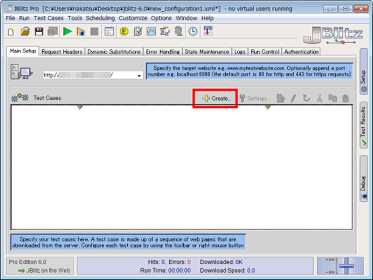The height and width of the screenshot is (280, 373).
Task: Switch to the Run Control tab
Action: [265, 52]
